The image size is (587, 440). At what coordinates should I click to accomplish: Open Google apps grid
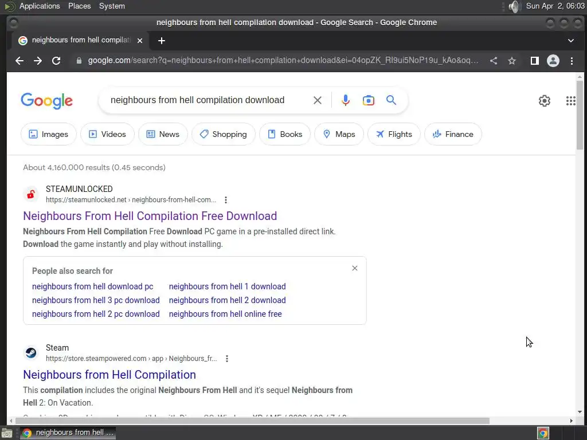click(570, 101)
